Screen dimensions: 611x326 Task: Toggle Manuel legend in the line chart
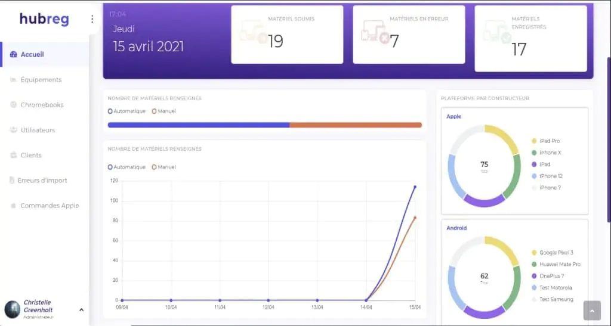(x=163, y=167)
